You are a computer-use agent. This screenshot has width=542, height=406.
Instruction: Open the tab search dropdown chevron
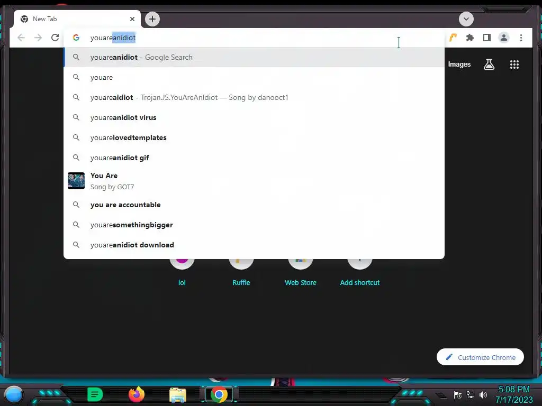(x=466, y=19)
